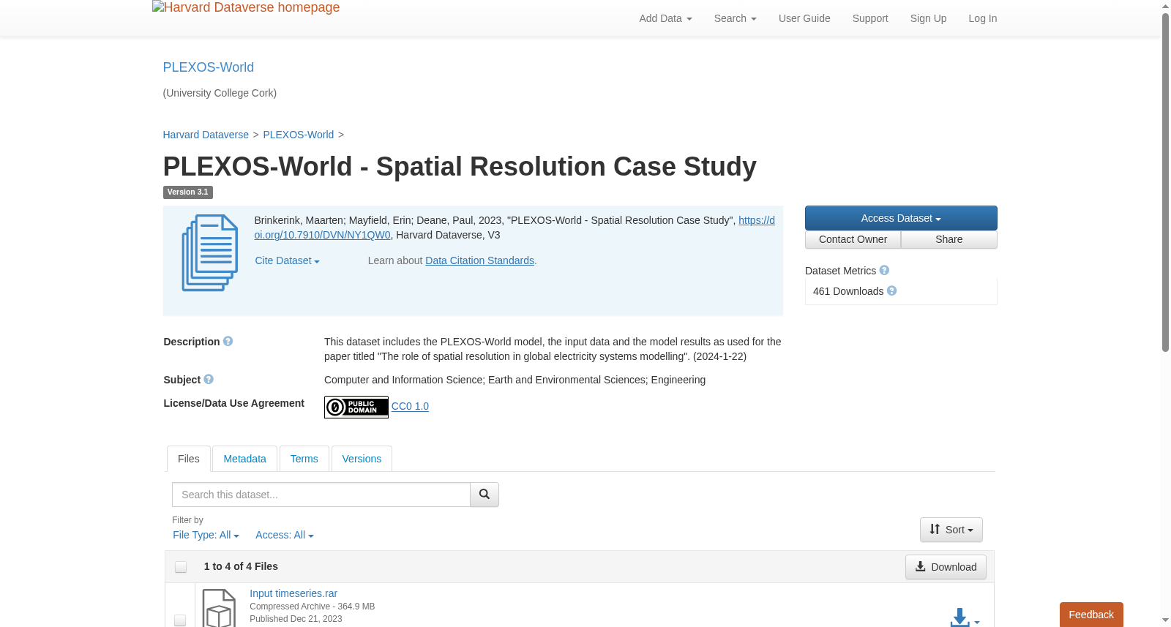Click the '461 Downloads' text
1171x627 pixels.
(848, 291)
